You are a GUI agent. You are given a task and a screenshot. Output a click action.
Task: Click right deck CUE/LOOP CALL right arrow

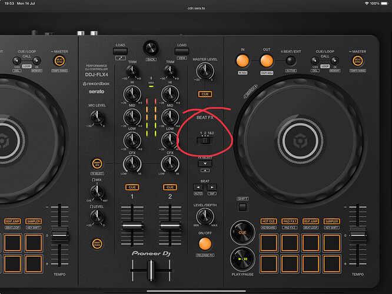[335, 61]
